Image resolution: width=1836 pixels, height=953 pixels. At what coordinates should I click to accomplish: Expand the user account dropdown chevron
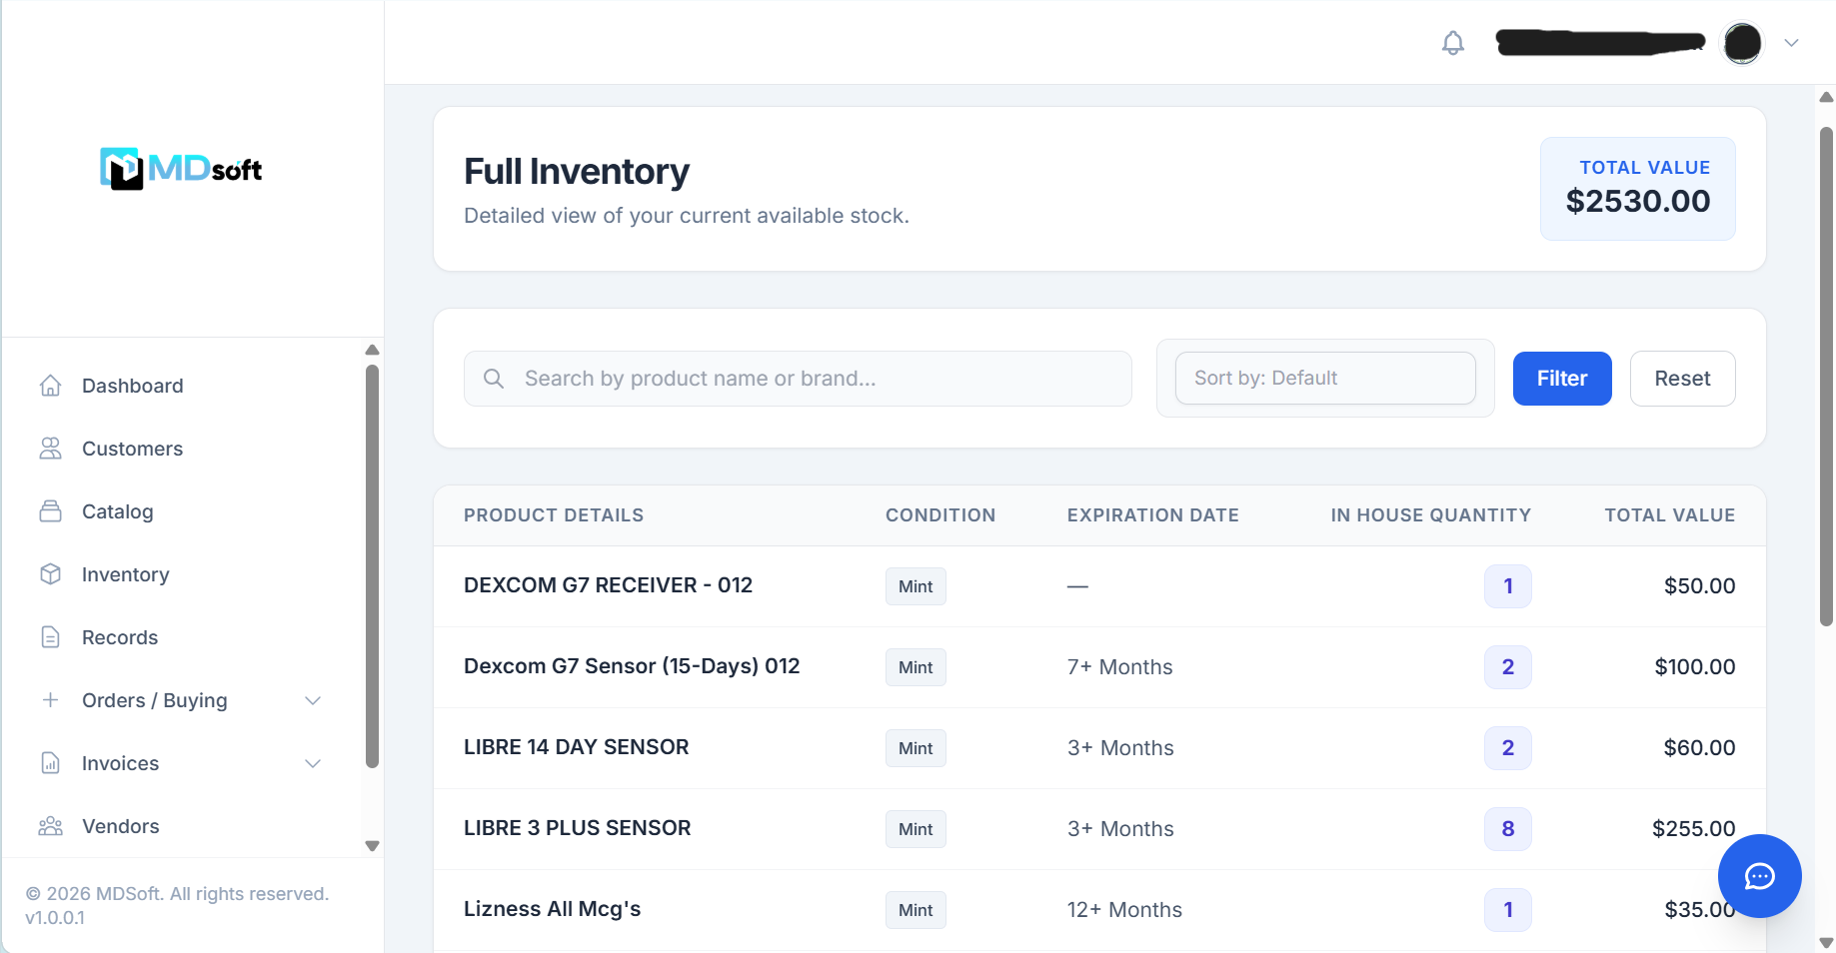[x=1791, y=43]
